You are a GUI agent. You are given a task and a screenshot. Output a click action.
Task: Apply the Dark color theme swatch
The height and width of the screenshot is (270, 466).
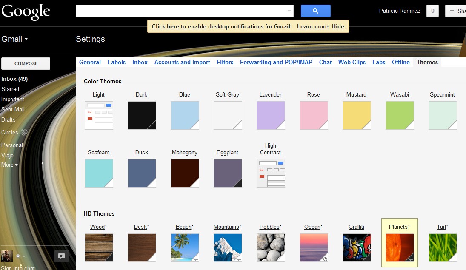[142, 116]
